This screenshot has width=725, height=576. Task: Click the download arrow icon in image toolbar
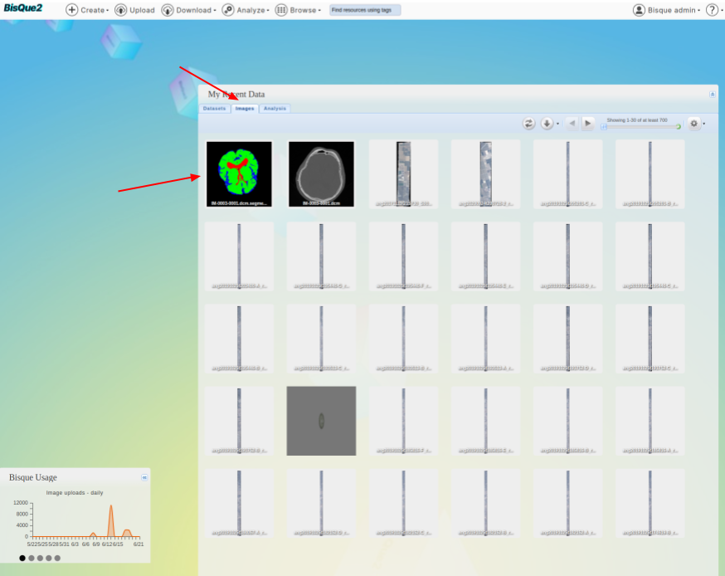coord(547,124)
